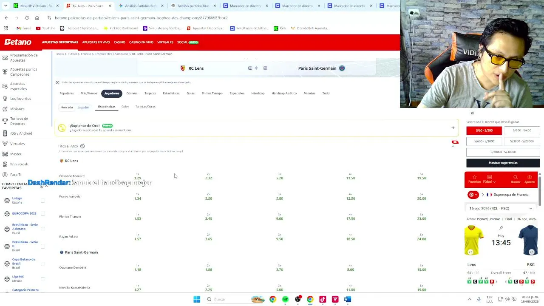
Task: Open Apuestas en Vivo menu item
Action: pyautogui.click(x=96, y=42)
